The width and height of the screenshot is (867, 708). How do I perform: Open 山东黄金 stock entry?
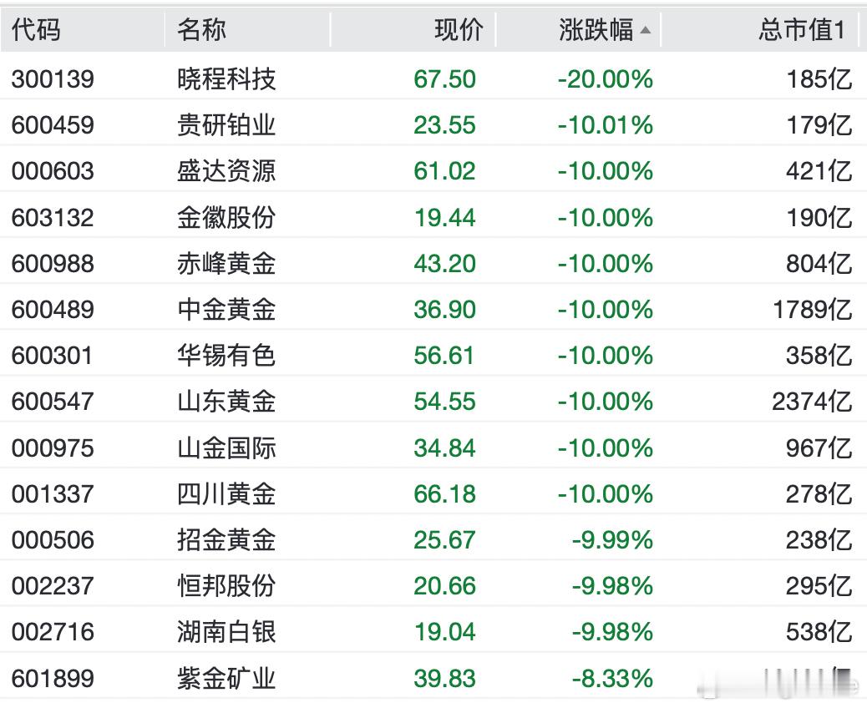(226, 402)
